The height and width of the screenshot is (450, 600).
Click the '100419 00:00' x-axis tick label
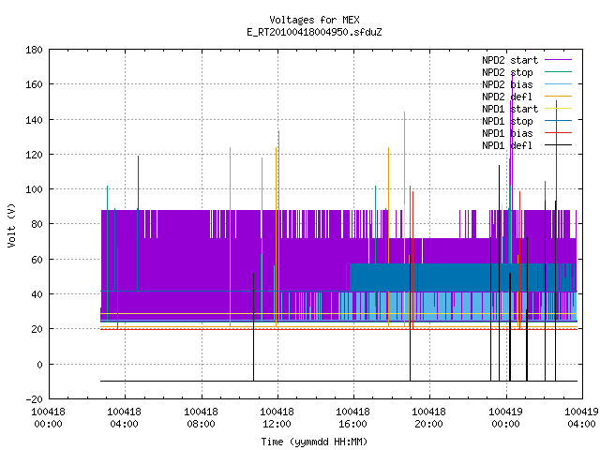pyautogui.click(x=505, y=418)
